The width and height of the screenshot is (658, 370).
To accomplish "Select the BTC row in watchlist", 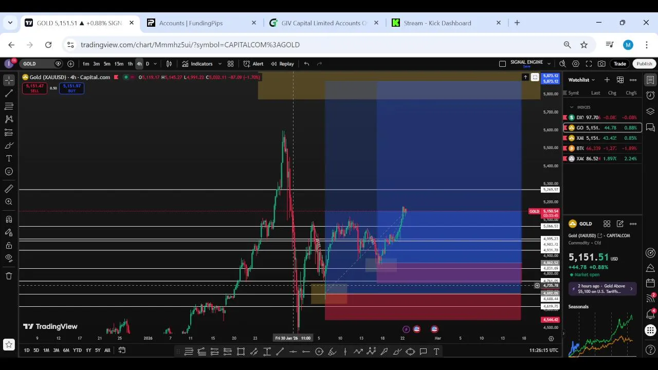I will 602,149.
